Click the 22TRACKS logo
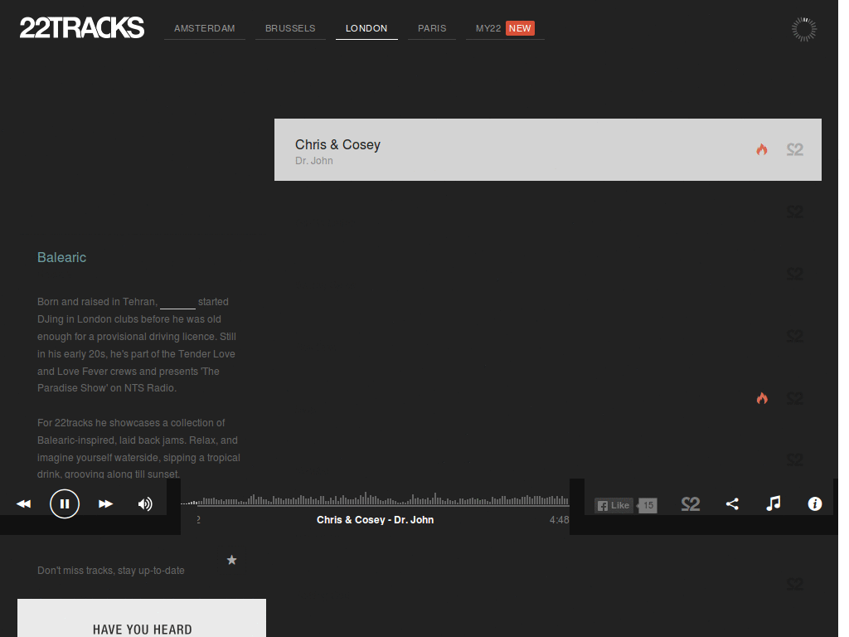 click(82, 27)
